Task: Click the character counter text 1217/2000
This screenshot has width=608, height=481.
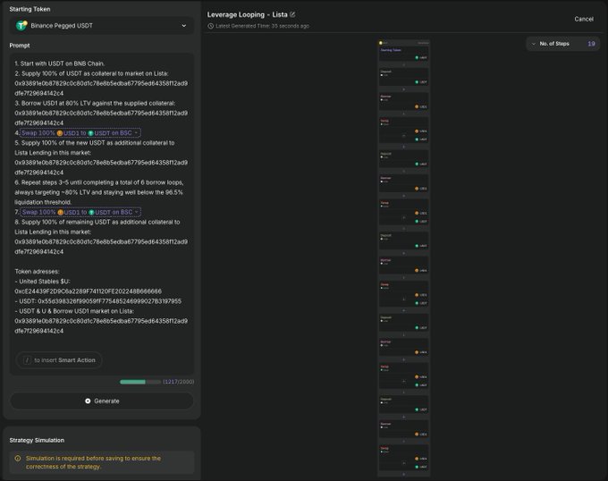Action: [x=178, y=382]
